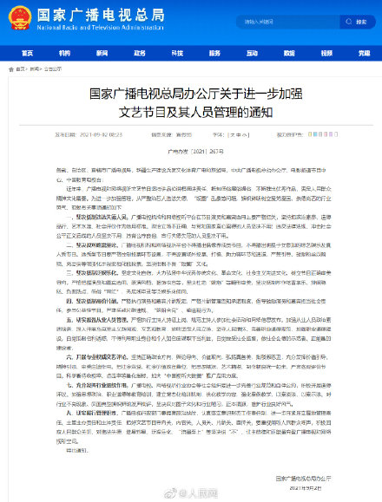Open the 政务 navigation tab

[x=140, y=53]
